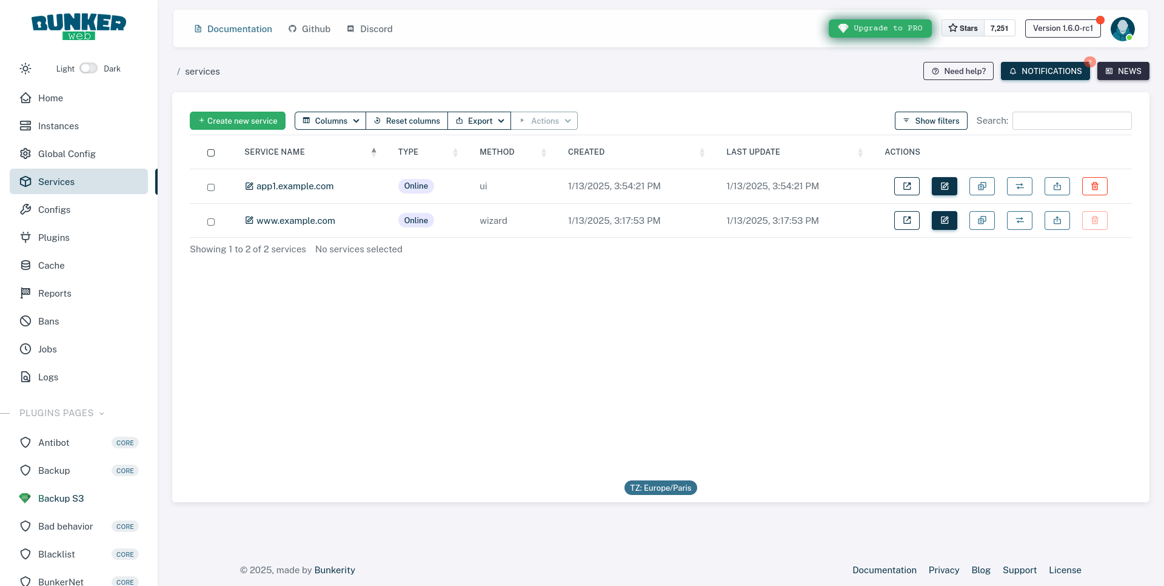Collapse the Plugins Pages section
This screenshot has width=1164, height=586.
coord(101,413)
